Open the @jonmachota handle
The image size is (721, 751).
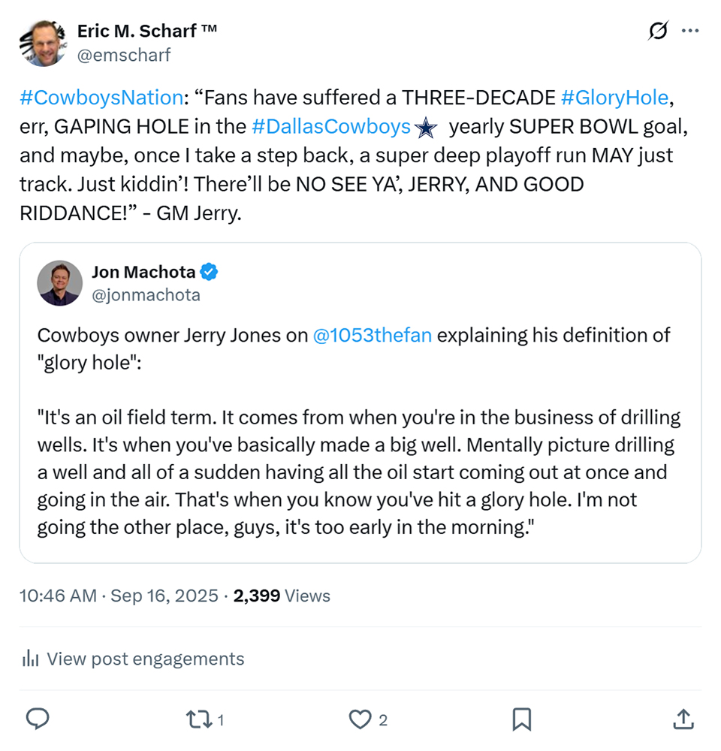pyautogui.click(x=146, y=295)
